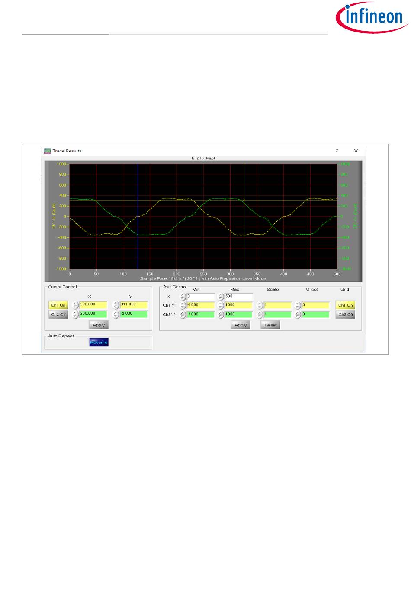Click the Ch1 Y Scale field
Viewport: 411px width, 589px height.
tap(278, 305)
